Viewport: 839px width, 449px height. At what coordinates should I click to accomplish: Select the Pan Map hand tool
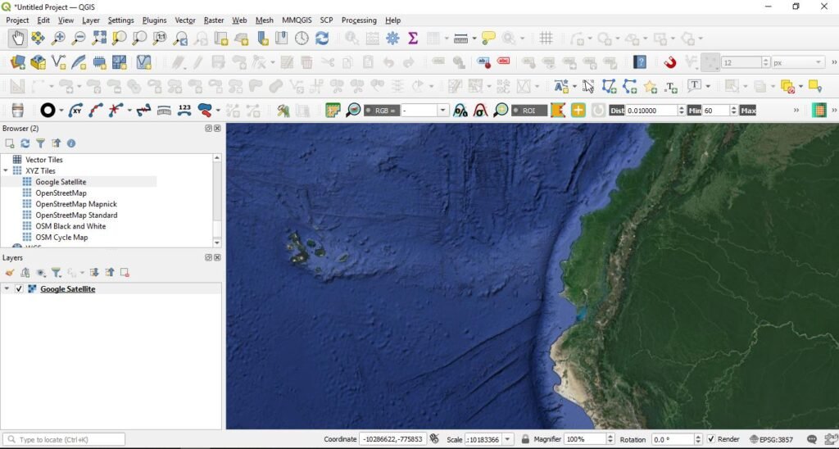coord(17,38)
